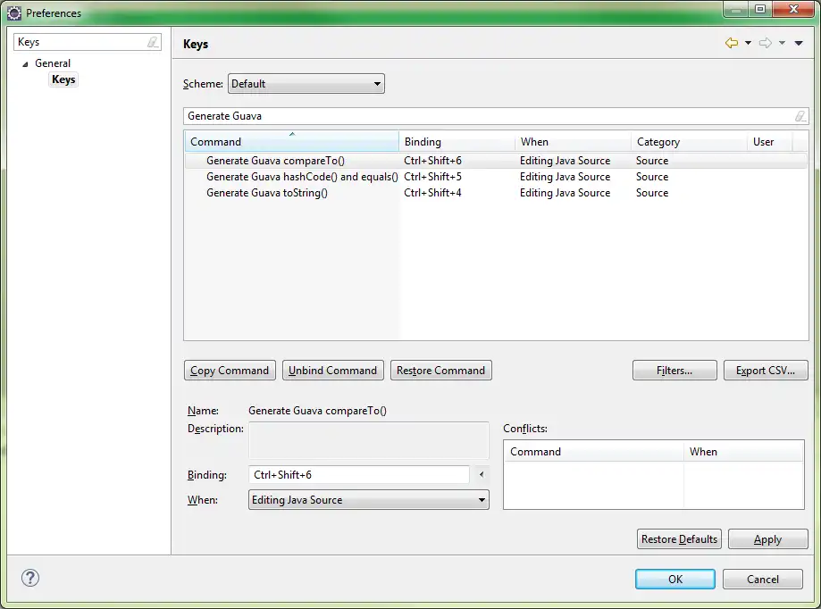Click inside the Description text area
The width and height of the screenshot is (821, 609).
click(x=369, y=440)
